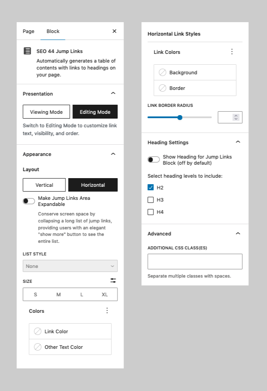Select the Block tab
267x391 pixels.
(52, 31)
